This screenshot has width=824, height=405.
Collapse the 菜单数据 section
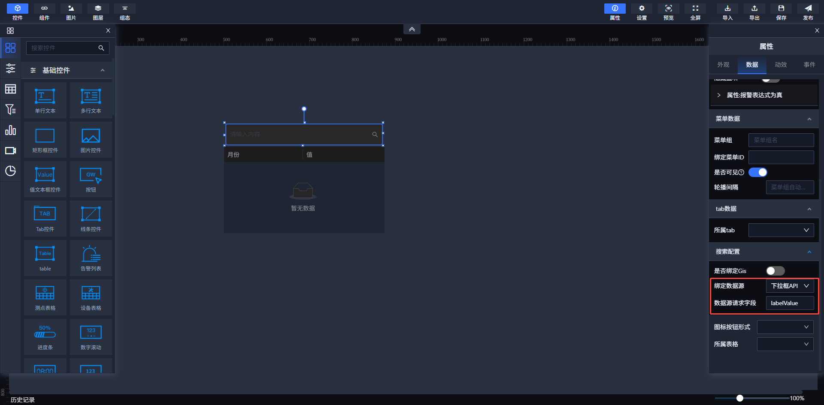point(809,119)
